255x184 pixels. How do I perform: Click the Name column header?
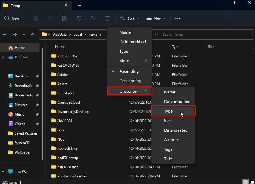[x=60, y=47]
